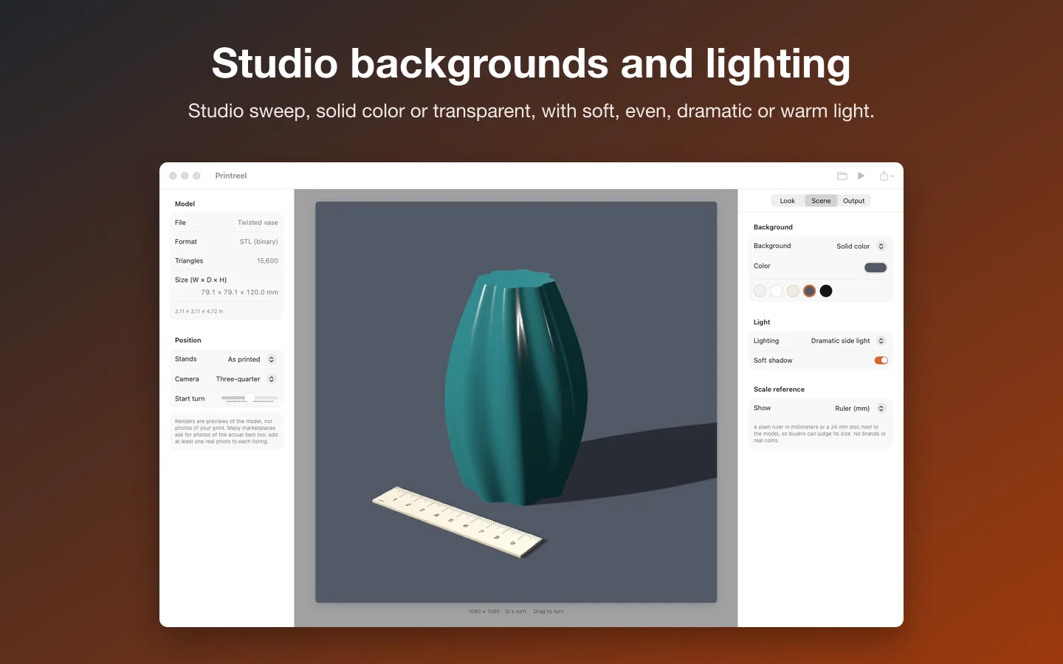The width and height of the screenshot is (1063, 664).
Task: Open the share export menu in toolbar
Action: pos(887,176)
